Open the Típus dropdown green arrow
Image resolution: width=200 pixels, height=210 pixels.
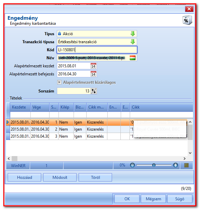tap(132, 34)
